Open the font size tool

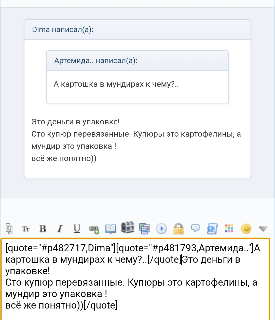26,229
